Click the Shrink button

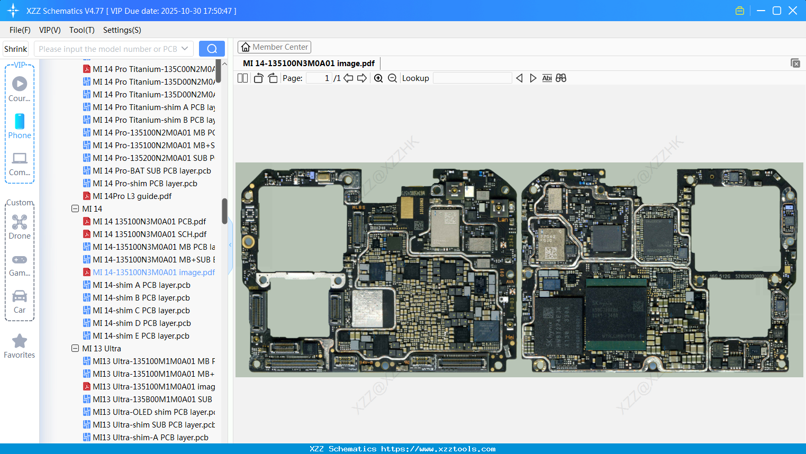(15, 48)
